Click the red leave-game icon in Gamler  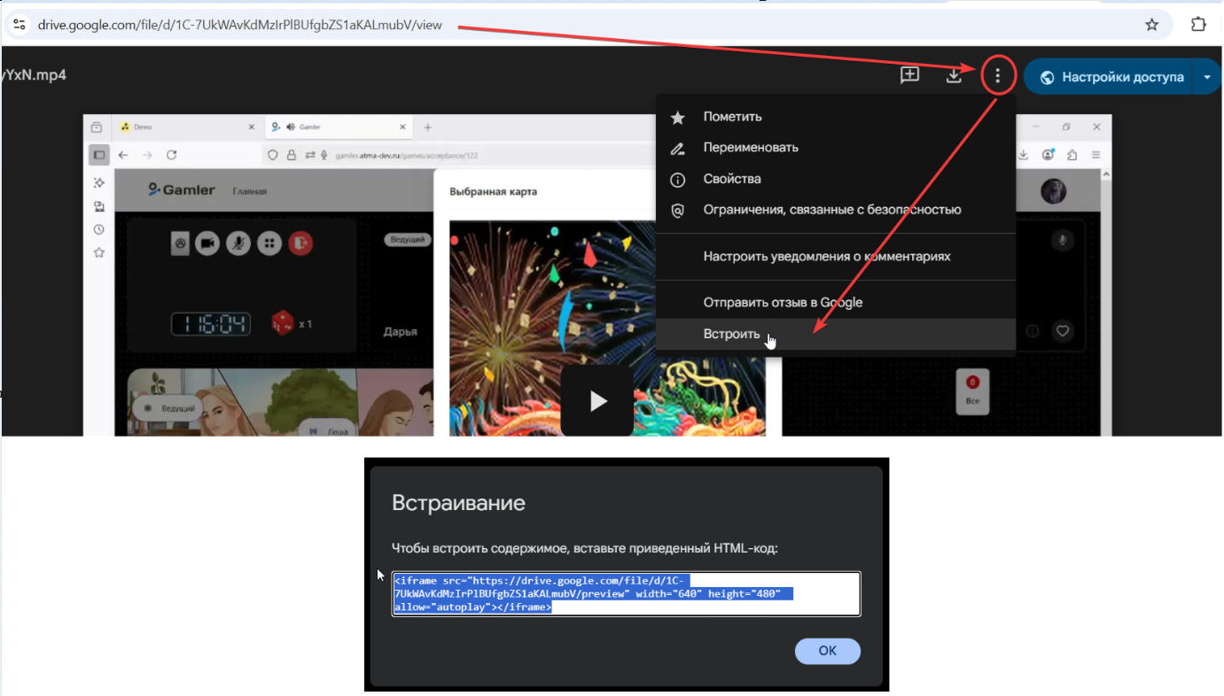click(x=300, y=243)
